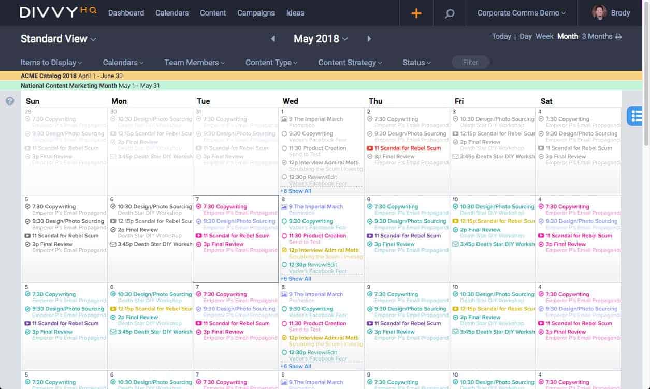Open Content in top navigation
650x389 pixels.
[x=213, y=13]
